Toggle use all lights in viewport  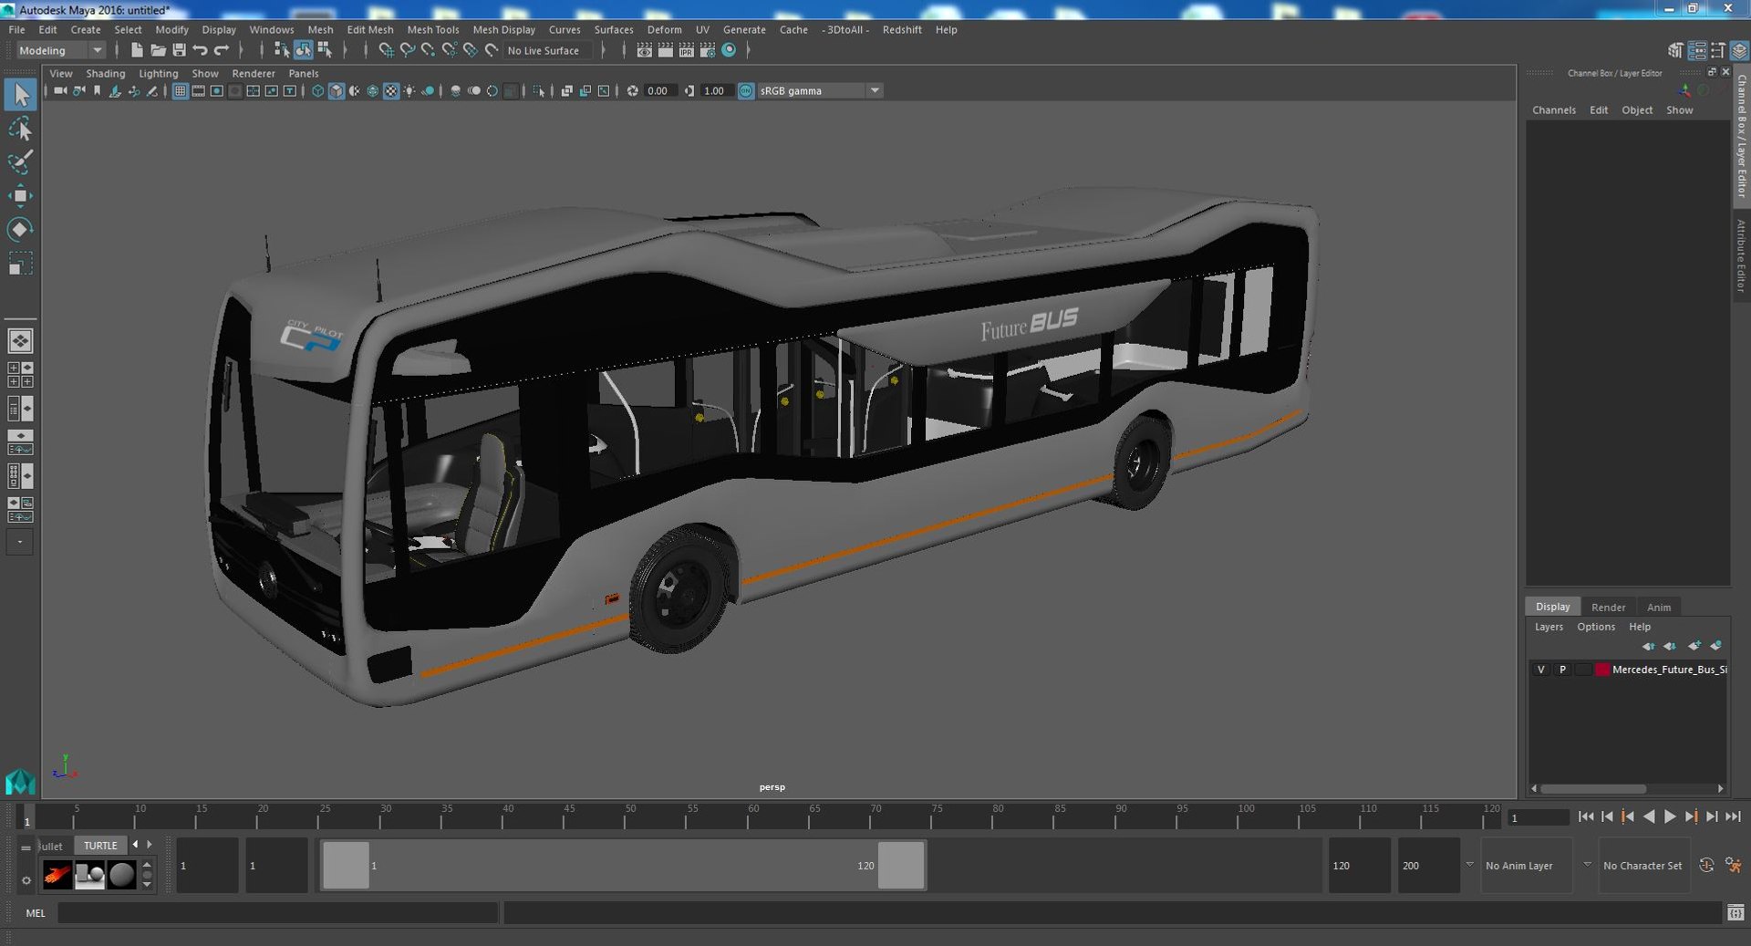click(x=409, y=91)
